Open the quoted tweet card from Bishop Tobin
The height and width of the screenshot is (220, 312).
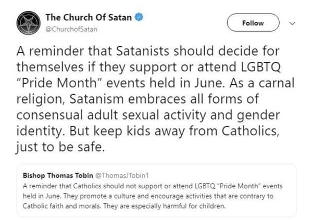coord(156,190)
